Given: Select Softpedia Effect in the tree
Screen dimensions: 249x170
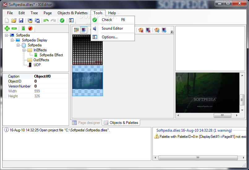Looking at the screenshot, I should point(51,55).
